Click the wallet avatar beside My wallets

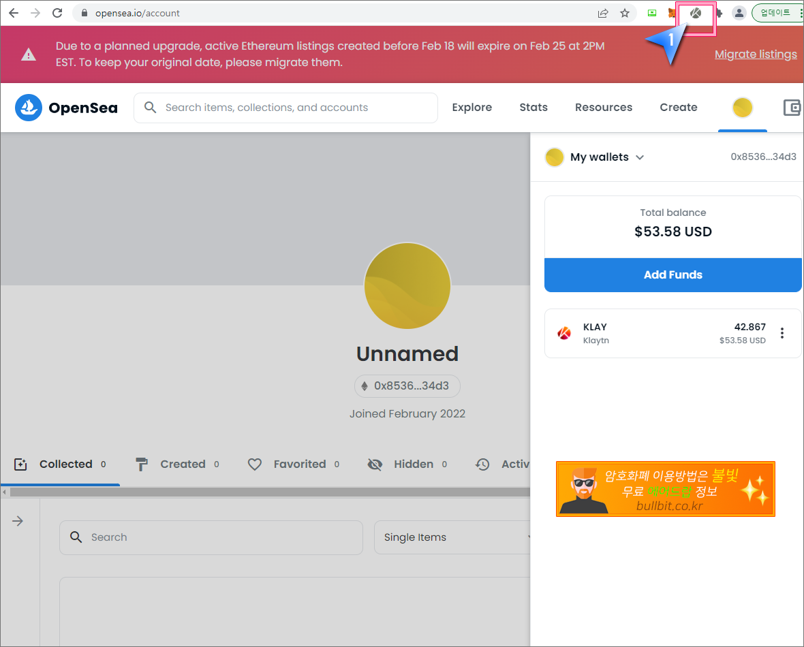(x=555, y=157)
